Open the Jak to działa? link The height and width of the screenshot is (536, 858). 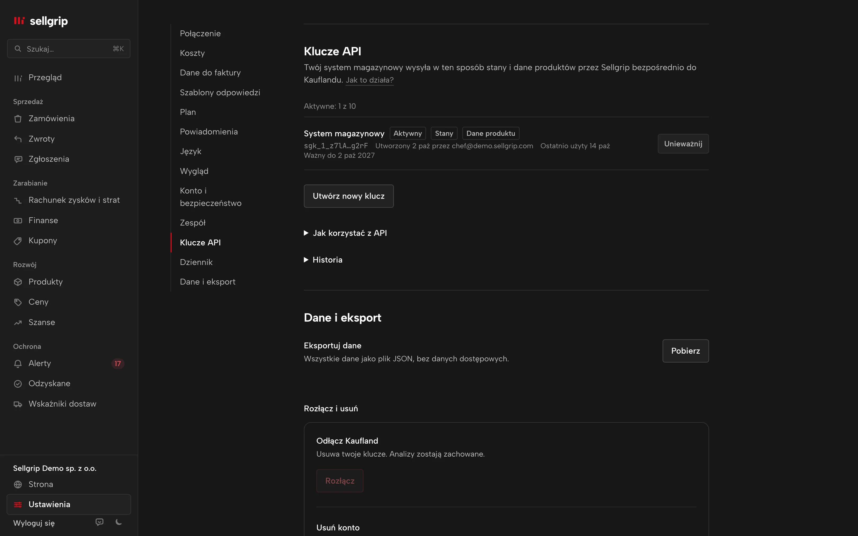(x=369, y=80)
